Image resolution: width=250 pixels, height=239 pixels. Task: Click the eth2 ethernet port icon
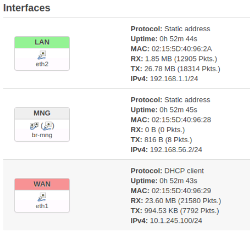pyautogui.click(x=42, y=55)
